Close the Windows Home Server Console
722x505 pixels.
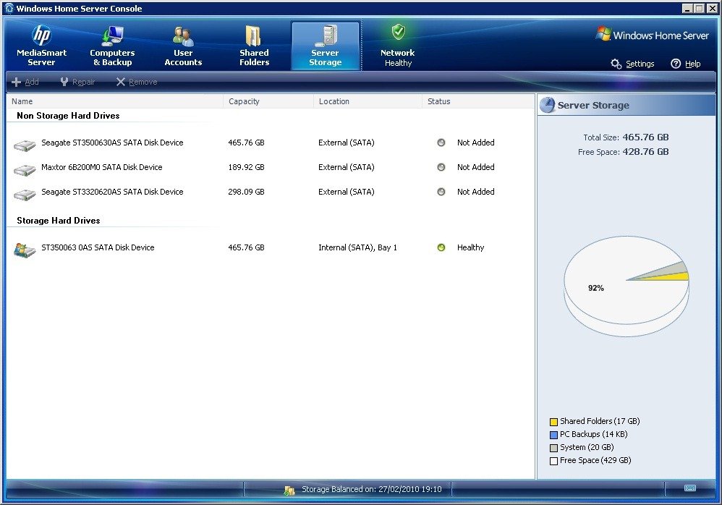[x=711, y=8]
